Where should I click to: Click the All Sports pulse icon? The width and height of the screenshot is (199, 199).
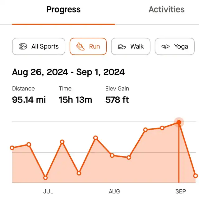(x=23, y=46)
